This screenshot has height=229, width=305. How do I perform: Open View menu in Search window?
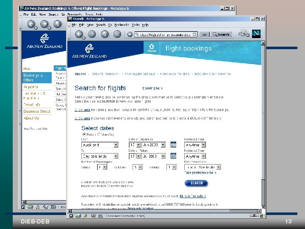[90, 25]
